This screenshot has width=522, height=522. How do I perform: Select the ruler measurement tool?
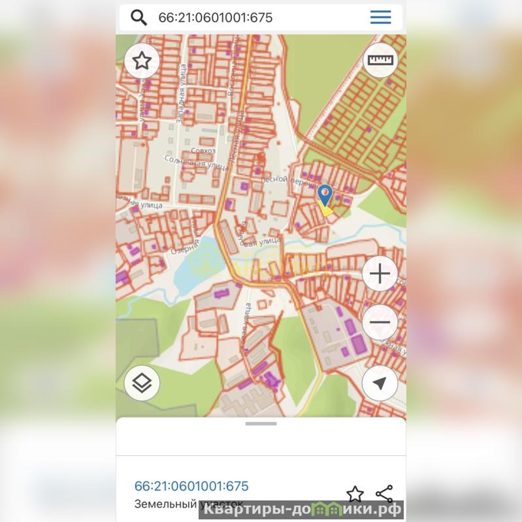[380, 60]
